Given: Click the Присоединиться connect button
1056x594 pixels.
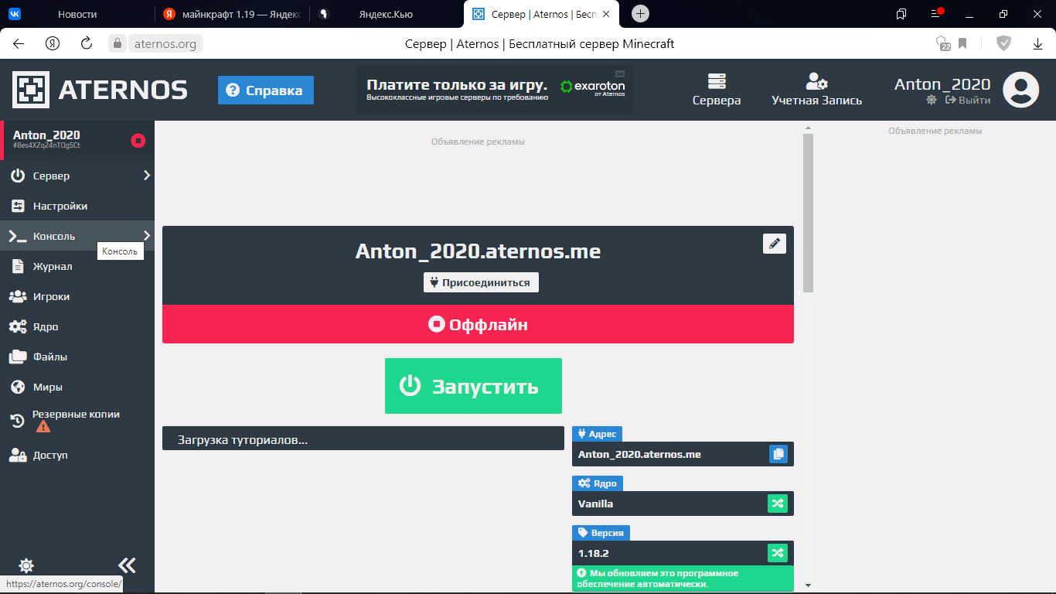Looking at the screenshot, I should (481, 282).
